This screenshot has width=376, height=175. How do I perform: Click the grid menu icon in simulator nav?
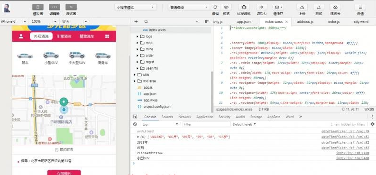(x=107, y=36)
